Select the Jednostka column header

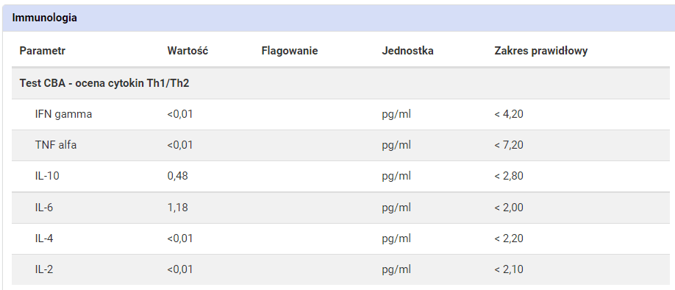[407, 51]
